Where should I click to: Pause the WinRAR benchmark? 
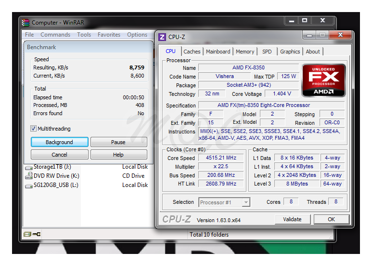tap(118, 142)
